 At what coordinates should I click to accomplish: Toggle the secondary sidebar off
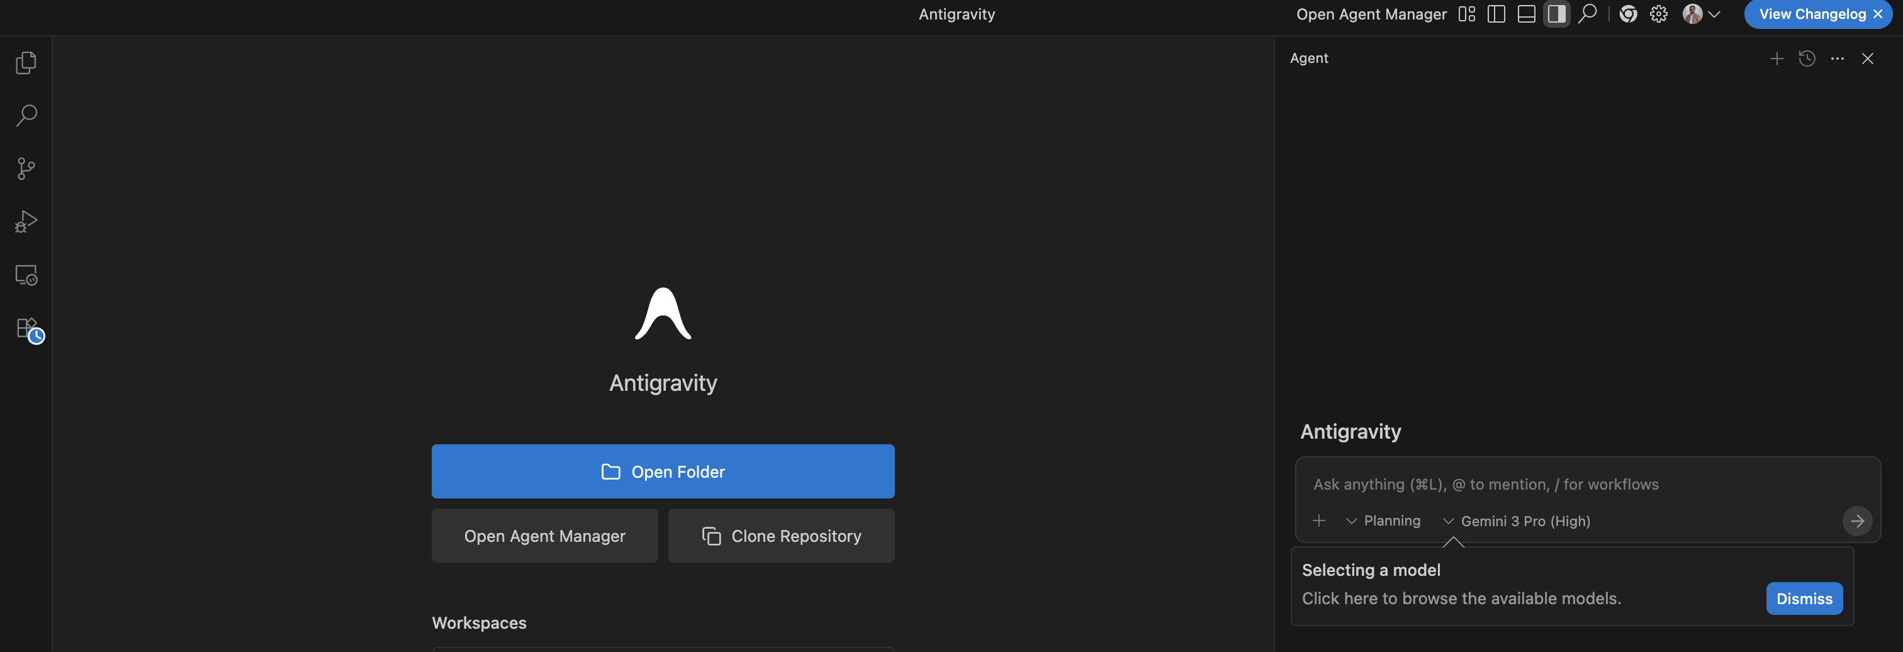pos(1556,14)
